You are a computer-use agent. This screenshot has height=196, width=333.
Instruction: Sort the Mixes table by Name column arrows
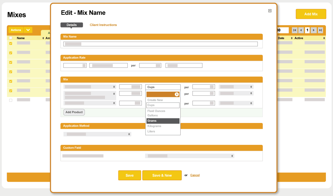[43, 38]
